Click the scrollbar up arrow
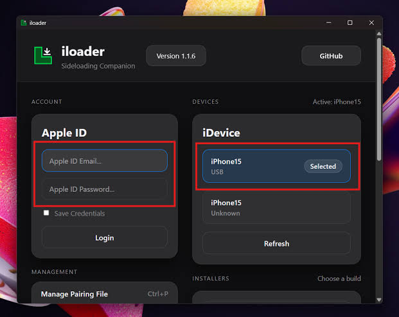 coord(379,33)
